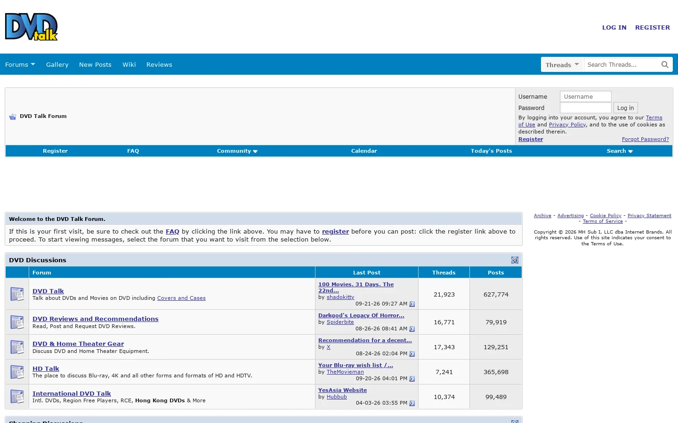Open the Privacy Statement link
The image size is (678, 423).
(649, 216)
